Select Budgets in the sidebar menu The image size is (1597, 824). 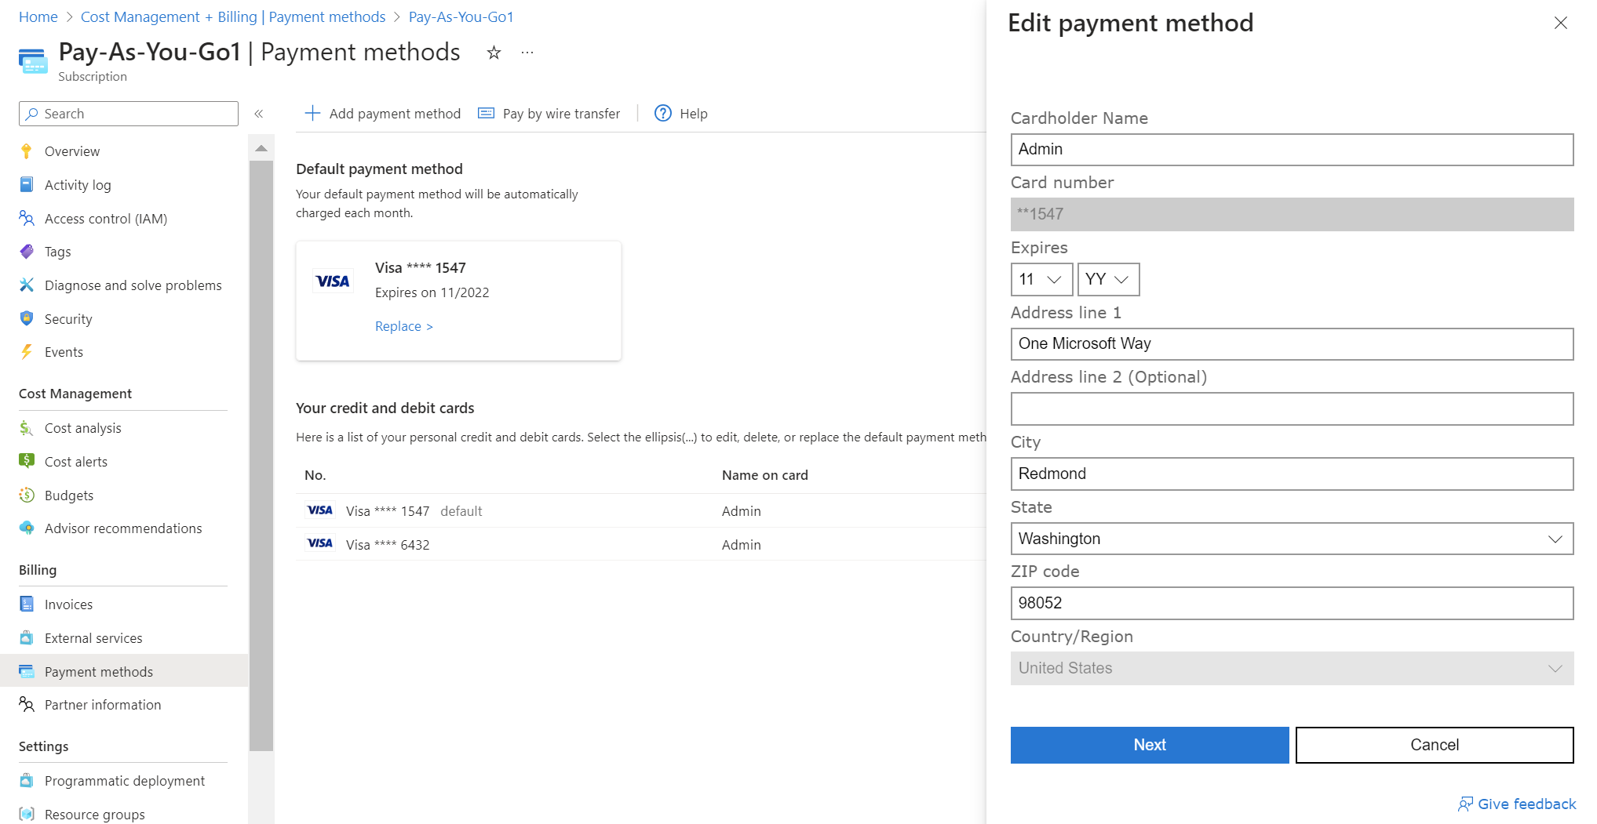tap(69, 495)
